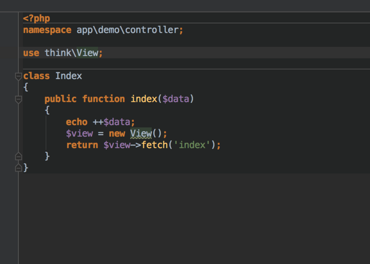Select View in the use think\View line
The width and height of the screenshot is (370, 264).
coord(87,53)
